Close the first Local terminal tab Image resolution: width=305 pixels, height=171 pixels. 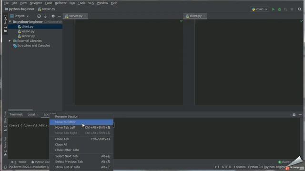pyautogui.click(x=38, y=114)
